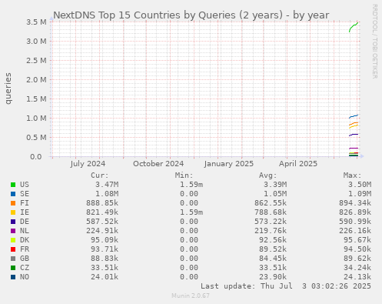Click the FI current value 888.85k
The height and width of the screenshot is (304, 382).
click(102, 203)
